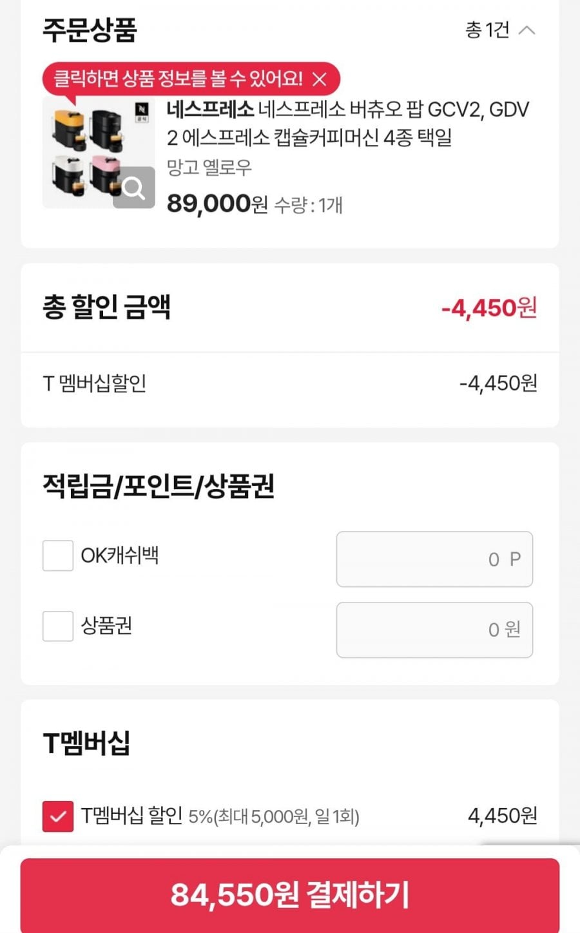Click the red -4,450원 total discount amount
The image size is (580, 933).
point(488,308)
